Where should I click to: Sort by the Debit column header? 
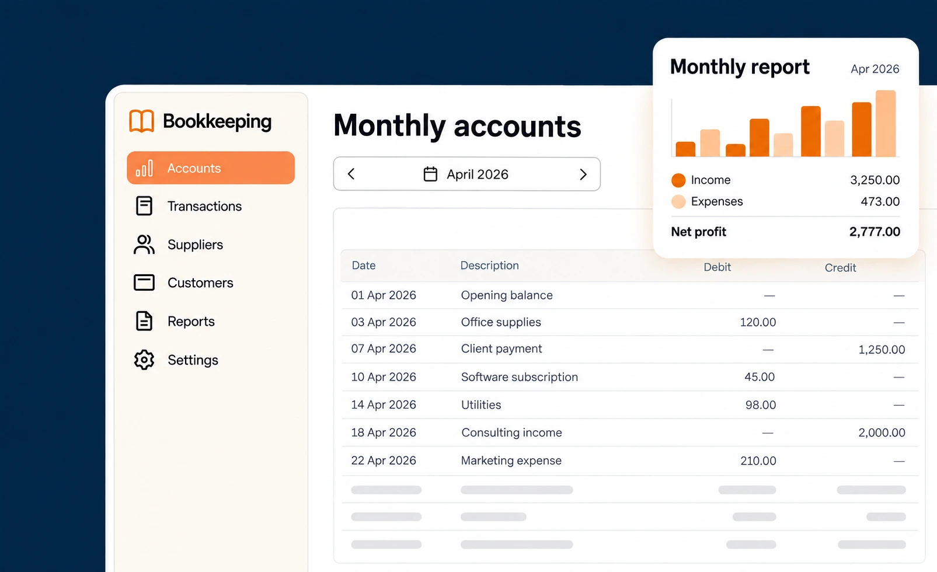[717, 267]
